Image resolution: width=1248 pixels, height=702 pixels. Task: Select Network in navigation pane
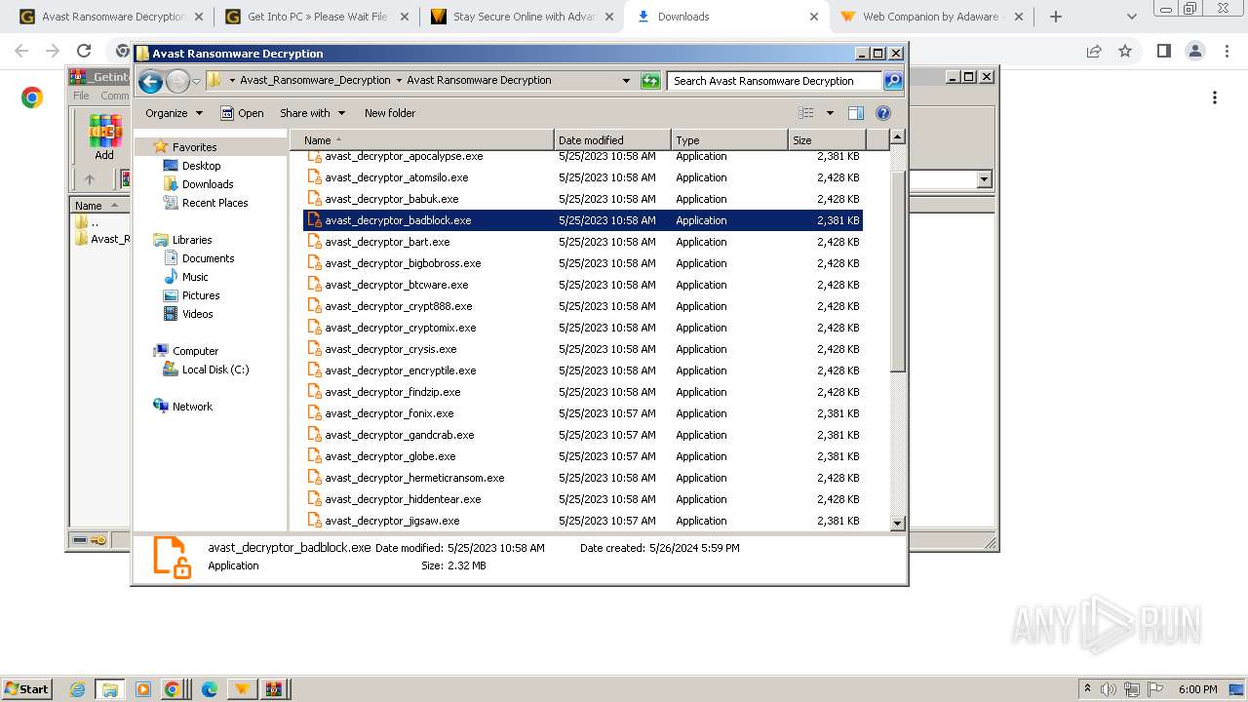click(192, 407)
